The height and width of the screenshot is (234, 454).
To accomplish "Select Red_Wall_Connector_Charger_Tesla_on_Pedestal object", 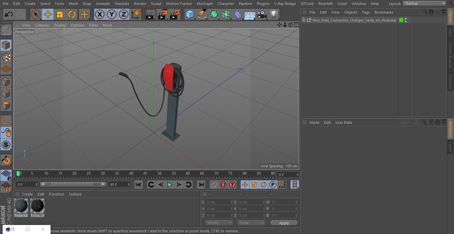I will [x=354, y=20].
